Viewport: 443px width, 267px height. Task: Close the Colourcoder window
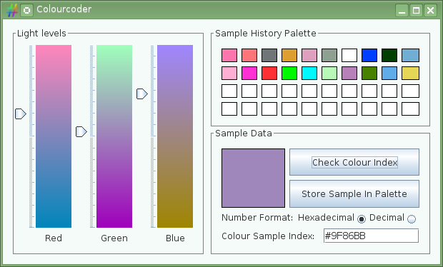click(x=431, y=11)
